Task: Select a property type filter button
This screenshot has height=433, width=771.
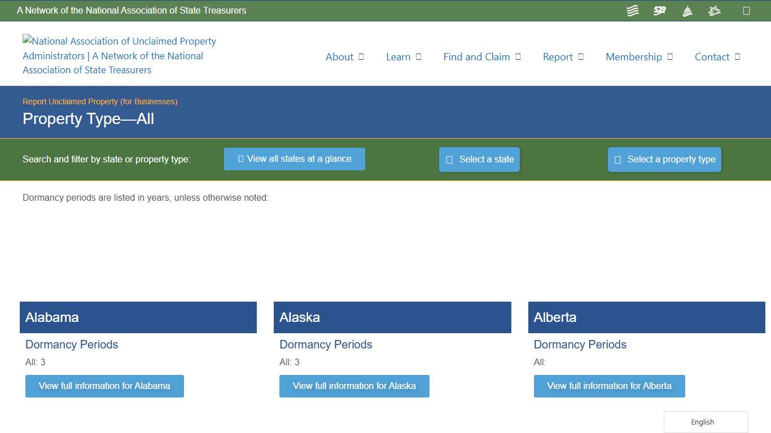Action: click(x=664, y=159)
